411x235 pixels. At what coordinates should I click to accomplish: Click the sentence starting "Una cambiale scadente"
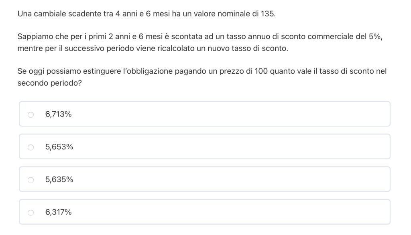[146, 14]
